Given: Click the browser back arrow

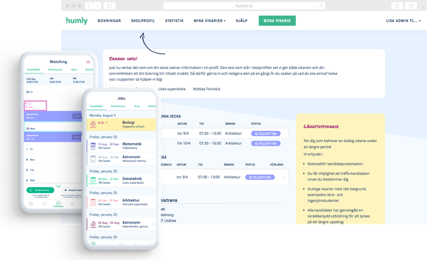Looking at the screenshot, I should pyautogui.click(x=89, y=6).
